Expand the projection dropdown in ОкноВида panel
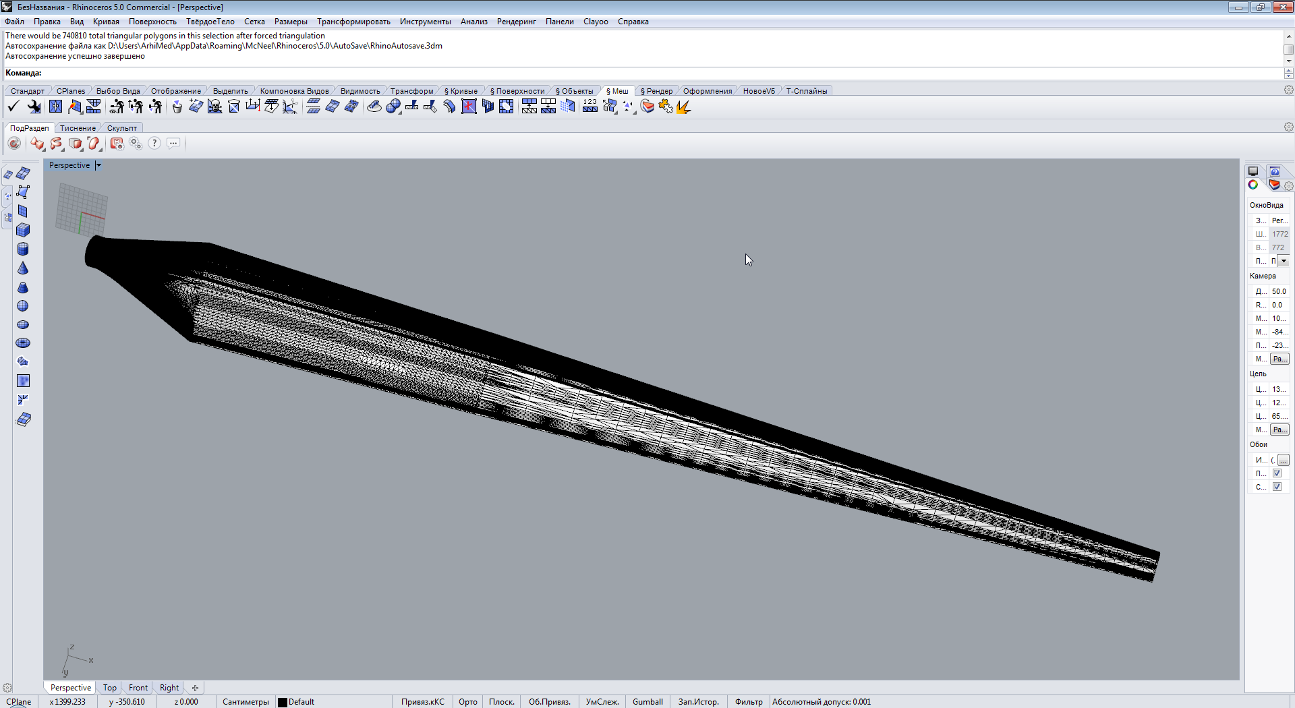1295x708 pixels. pos(1284,261)
